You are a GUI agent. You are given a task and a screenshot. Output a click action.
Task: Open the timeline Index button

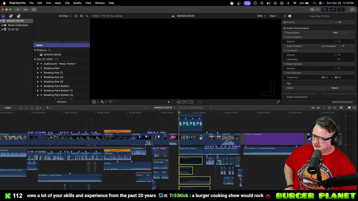click(x=8, y=108)
